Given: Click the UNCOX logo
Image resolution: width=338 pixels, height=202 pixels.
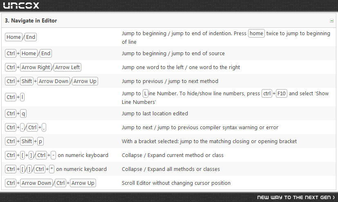Looking at the screenshot, I should coord(21,5).
